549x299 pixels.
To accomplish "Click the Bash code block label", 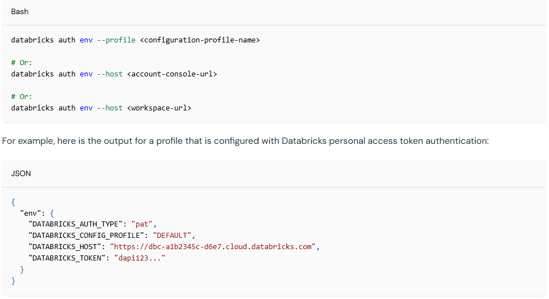I will click(20, 12).
